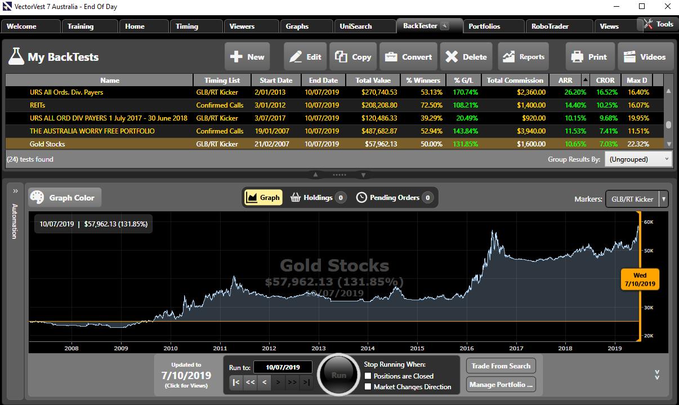Switch to the Training tab
This screenshot has width=679, height=405.
click(90, 26)
